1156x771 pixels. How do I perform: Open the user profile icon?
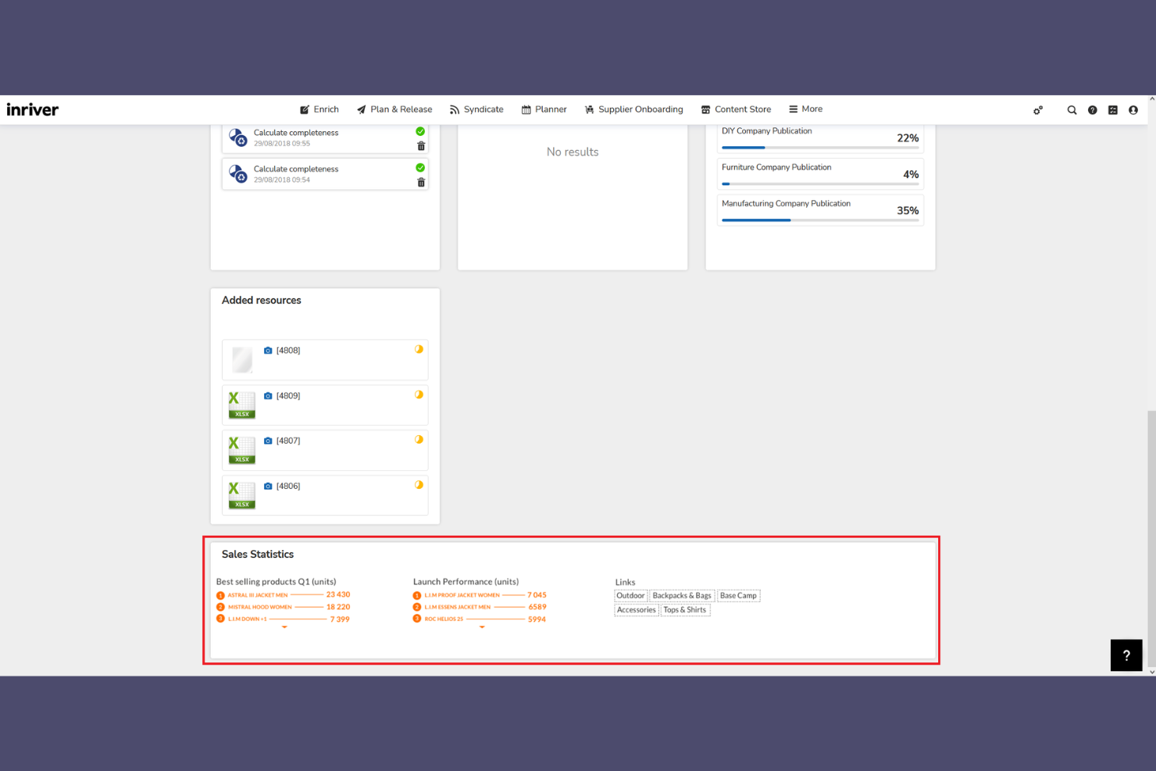tap(1133, 110)
